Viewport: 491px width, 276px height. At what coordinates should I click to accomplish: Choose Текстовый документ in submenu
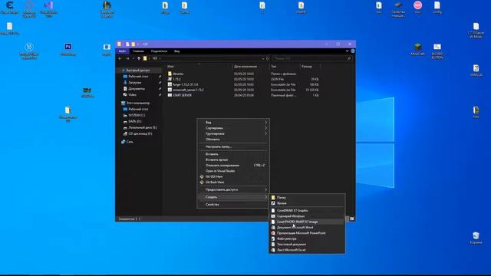pyautogui.click(x=307, y=245)
